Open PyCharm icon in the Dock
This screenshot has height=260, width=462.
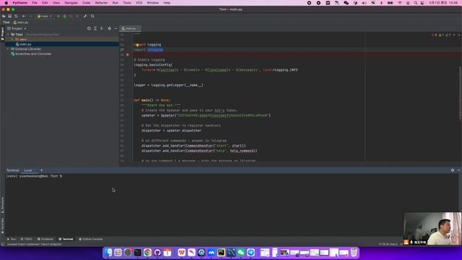[221, 252]
